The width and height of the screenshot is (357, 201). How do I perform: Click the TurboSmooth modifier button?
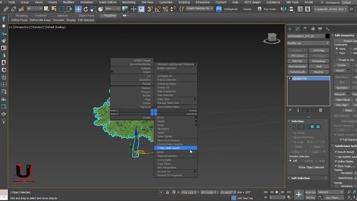[x=297, y=72]
